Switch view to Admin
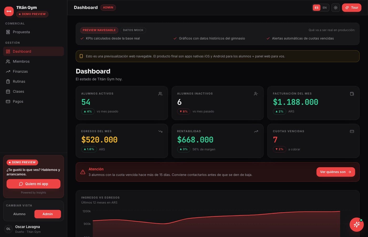The image size is (368, 237). click(x=48, y=214)
